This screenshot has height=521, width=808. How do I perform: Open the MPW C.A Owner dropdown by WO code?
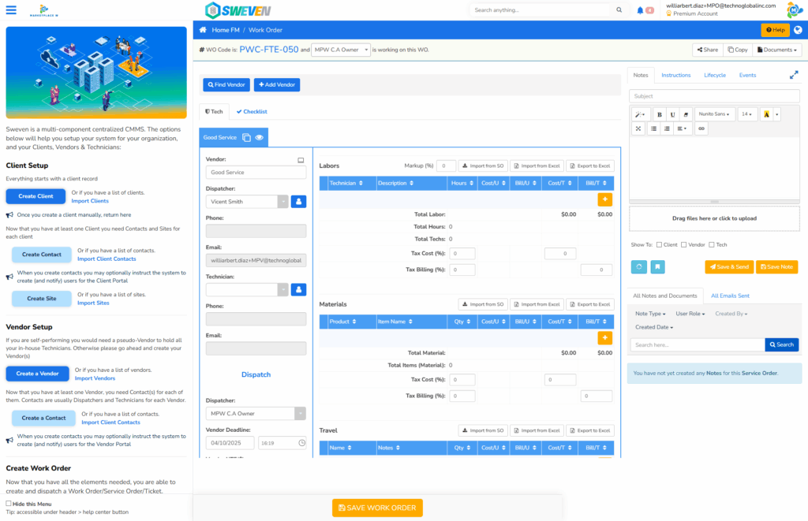[341, 50]
